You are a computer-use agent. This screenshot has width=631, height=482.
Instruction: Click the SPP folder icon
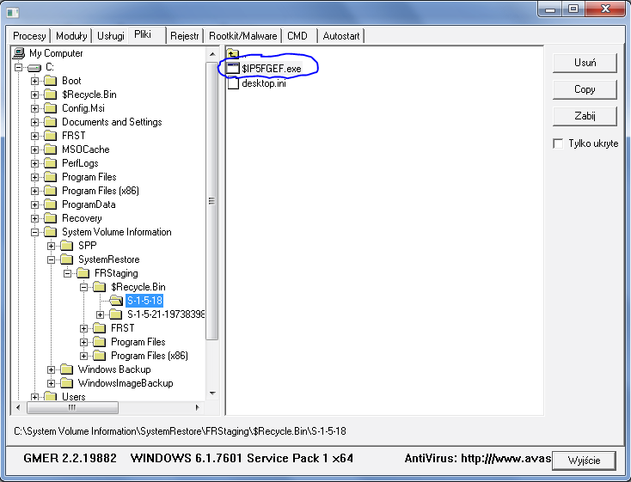tap(66, 246)
